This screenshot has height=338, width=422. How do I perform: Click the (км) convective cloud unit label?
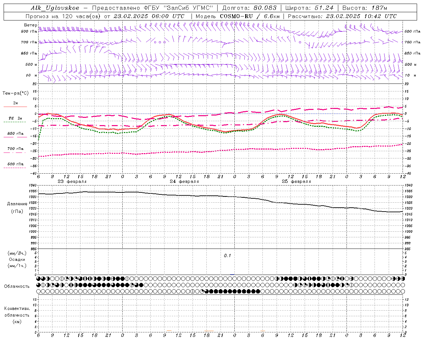[x=17, y=321]
